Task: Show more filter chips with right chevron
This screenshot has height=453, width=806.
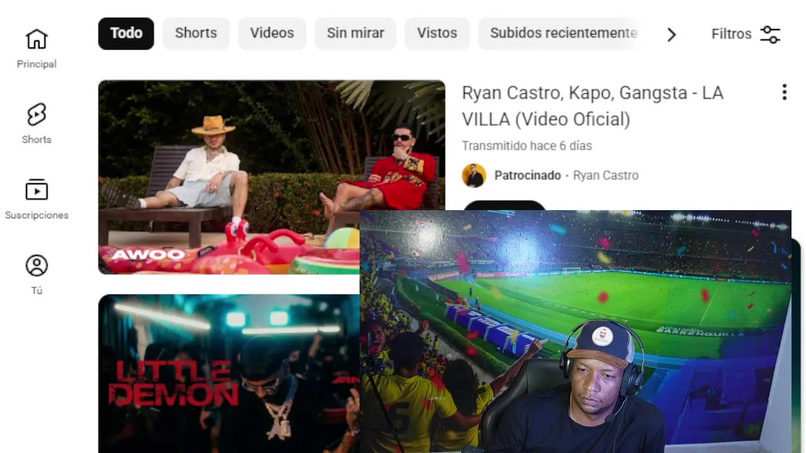Action: [x=671, y=35]
